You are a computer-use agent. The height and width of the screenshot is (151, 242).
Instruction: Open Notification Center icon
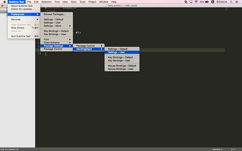(237, 2)
